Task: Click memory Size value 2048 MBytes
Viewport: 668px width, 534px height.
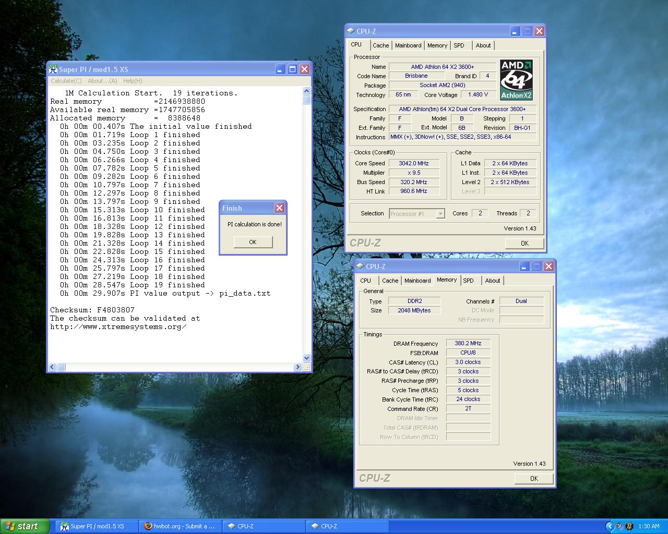Action: (x=414, y=310)
